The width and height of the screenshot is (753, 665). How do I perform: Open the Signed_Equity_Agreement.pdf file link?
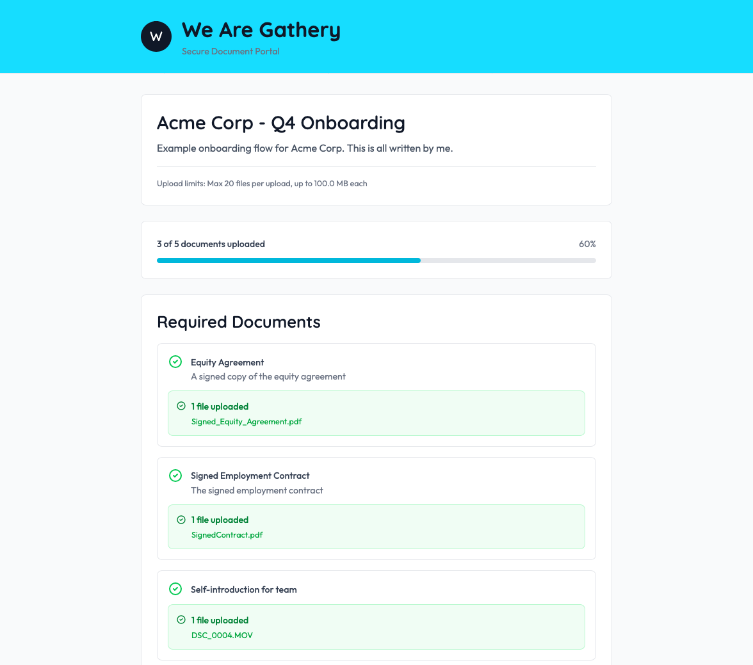click(246, 421)
